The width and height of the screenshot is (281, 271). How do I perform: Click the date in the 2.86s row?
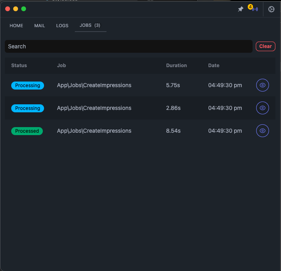(x=225, y=108)
